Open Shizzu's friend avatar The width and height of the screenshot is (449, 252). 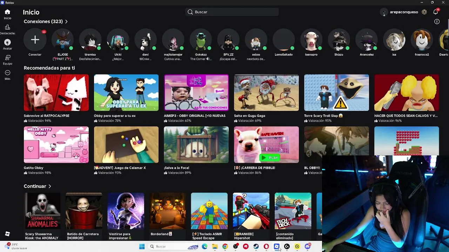pyautogui.click(x=339, y=40)
